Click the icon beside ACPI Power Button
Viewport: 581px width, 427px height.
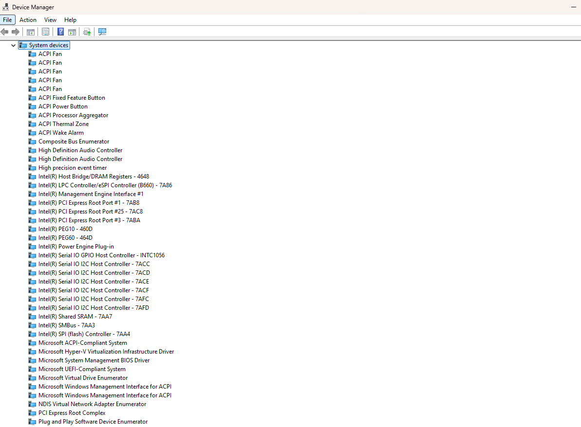33,107
